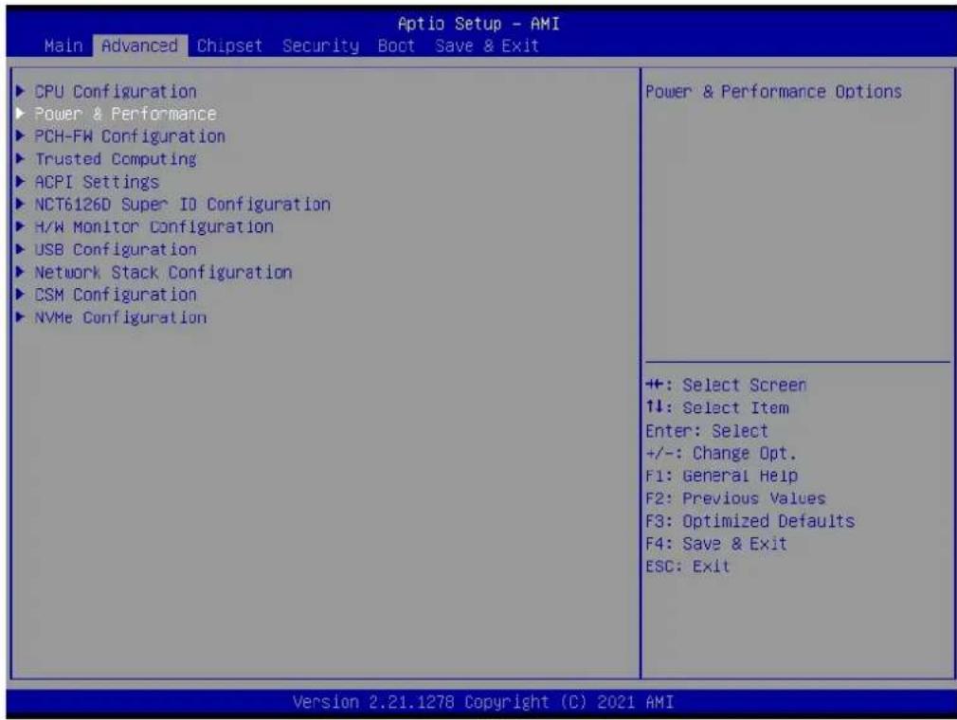
Task: Click the Select Screen key hint
Action: 727,385
